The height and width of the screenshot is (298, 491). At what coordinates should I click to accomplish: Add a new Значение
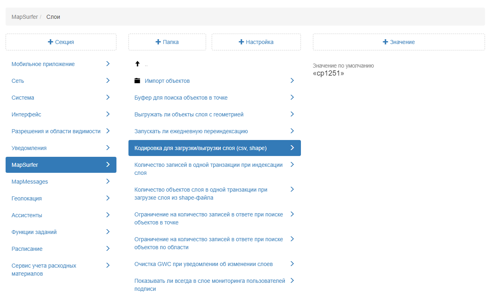click(x=399, y=42)
